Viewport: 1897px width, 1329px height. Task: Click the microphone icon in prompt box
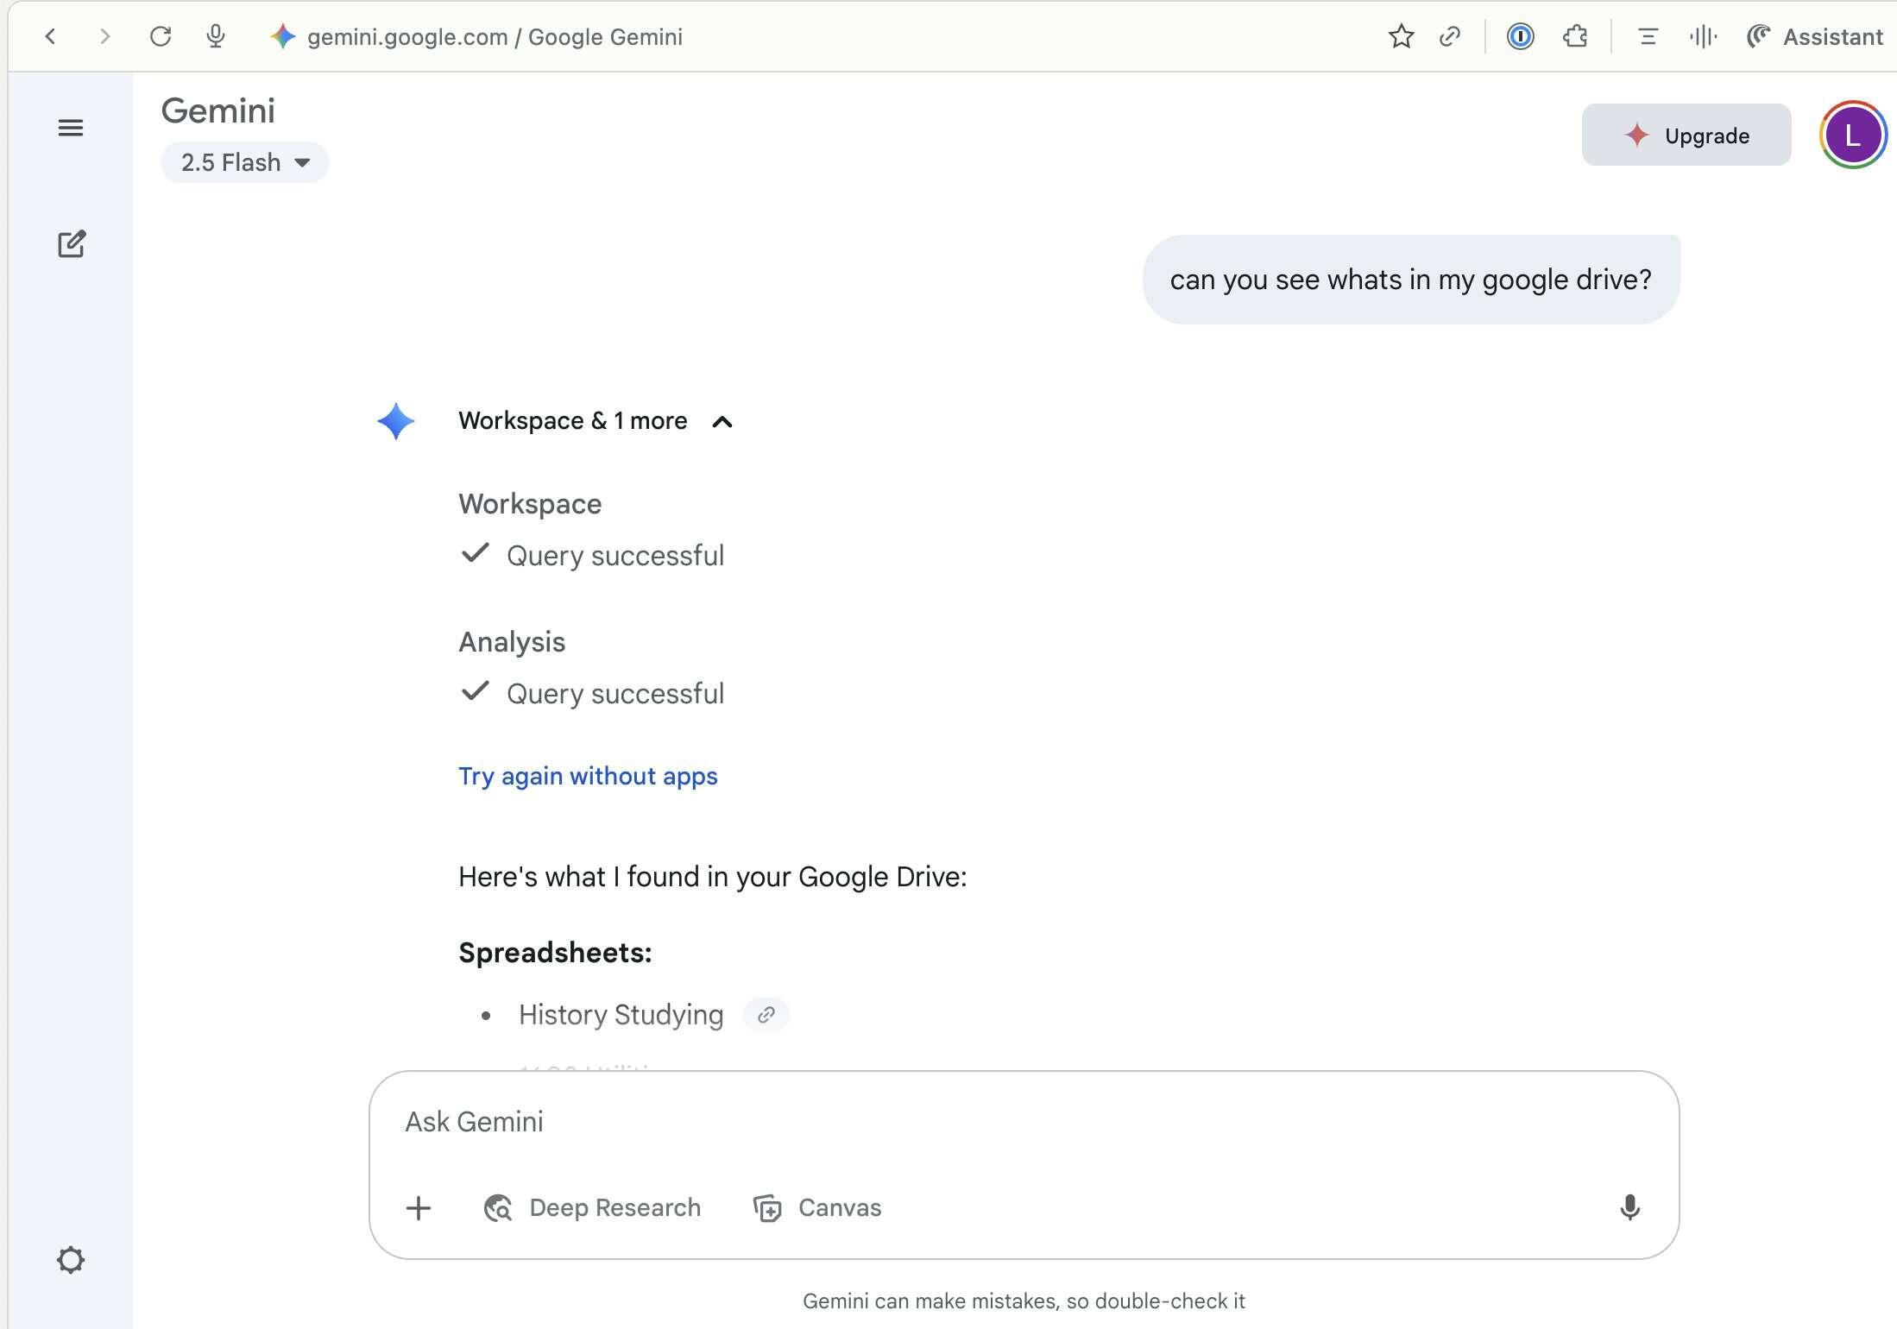point(1629,1207)
